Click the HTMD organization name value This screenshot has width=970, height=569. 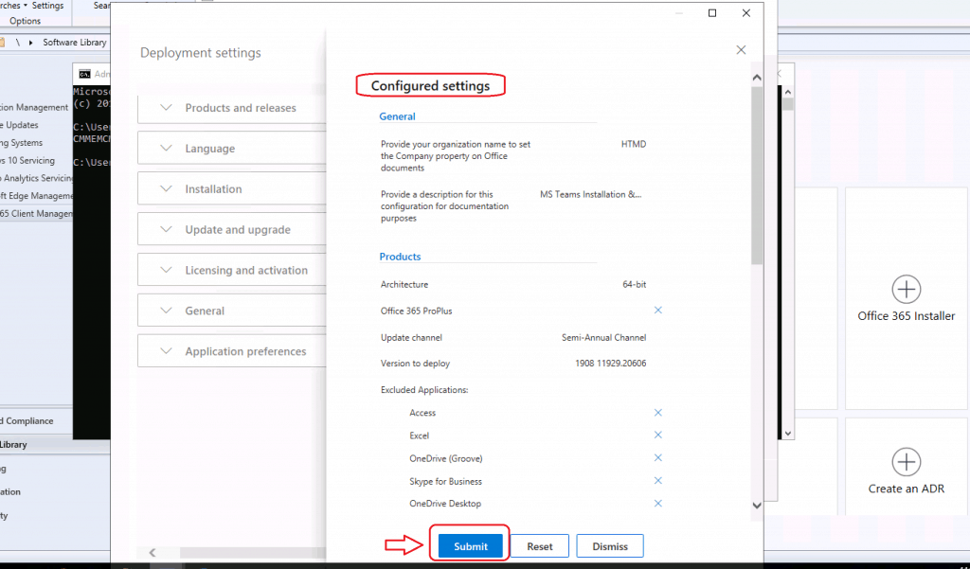(634, 144)
